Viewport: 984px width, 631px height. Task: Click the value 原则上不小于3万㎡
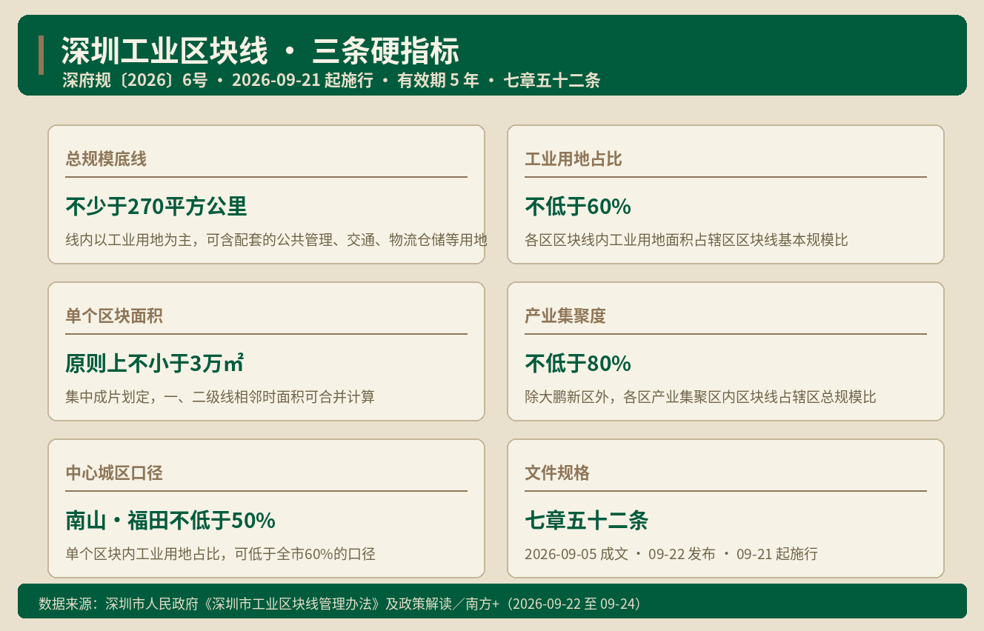point(155,364)
